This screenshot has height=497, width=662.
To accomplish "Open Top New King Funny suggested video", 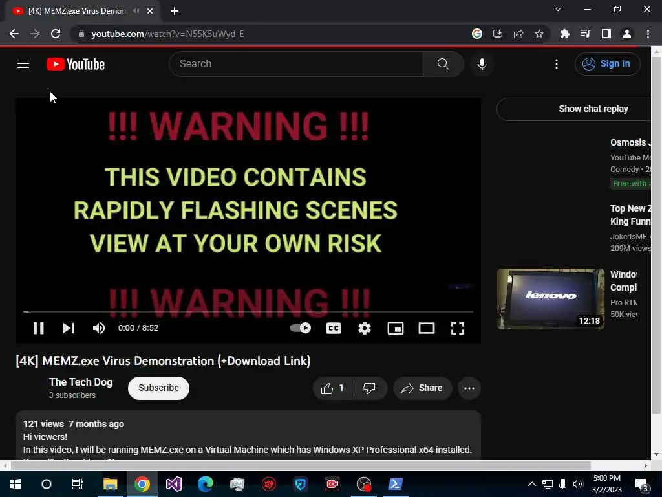I will coord(630,215).
